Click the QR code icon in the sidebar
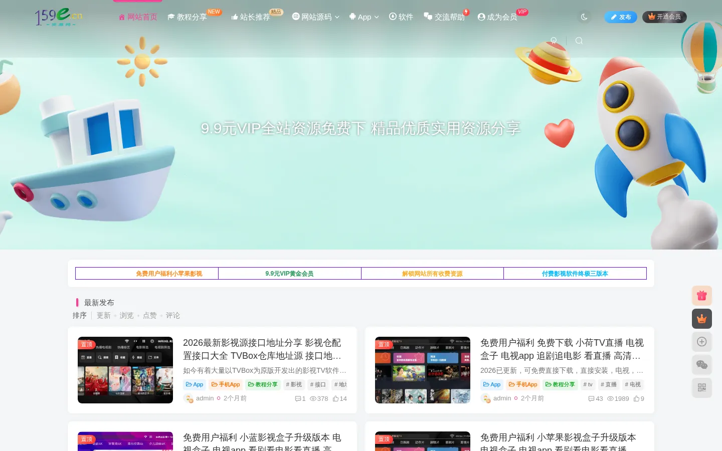 702,388
